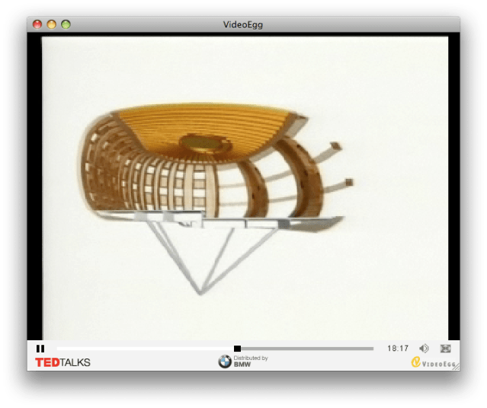487x408 pixels.
Task: Click the VideoEgg yellow 'e' logo icon
Action: (416, 362)
